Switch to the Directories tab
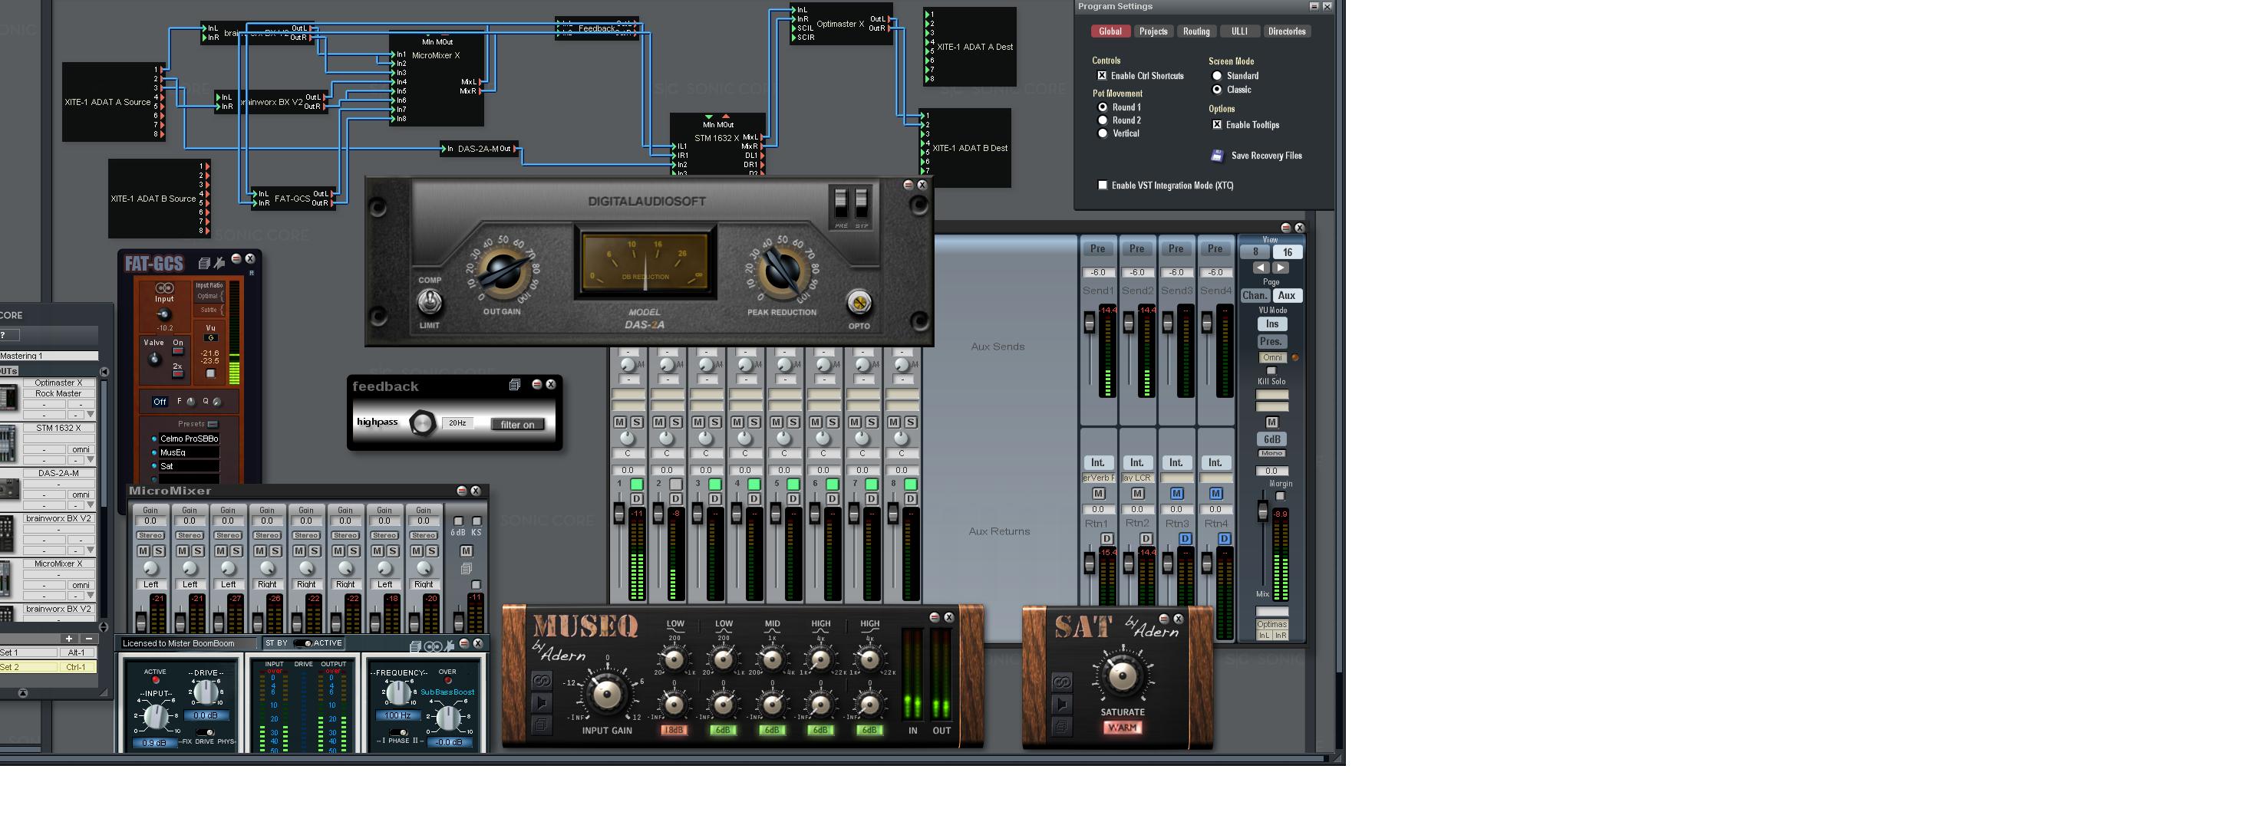This screenshot has width=2259, height=828. pyautogui.click(x=1288, y=31)
